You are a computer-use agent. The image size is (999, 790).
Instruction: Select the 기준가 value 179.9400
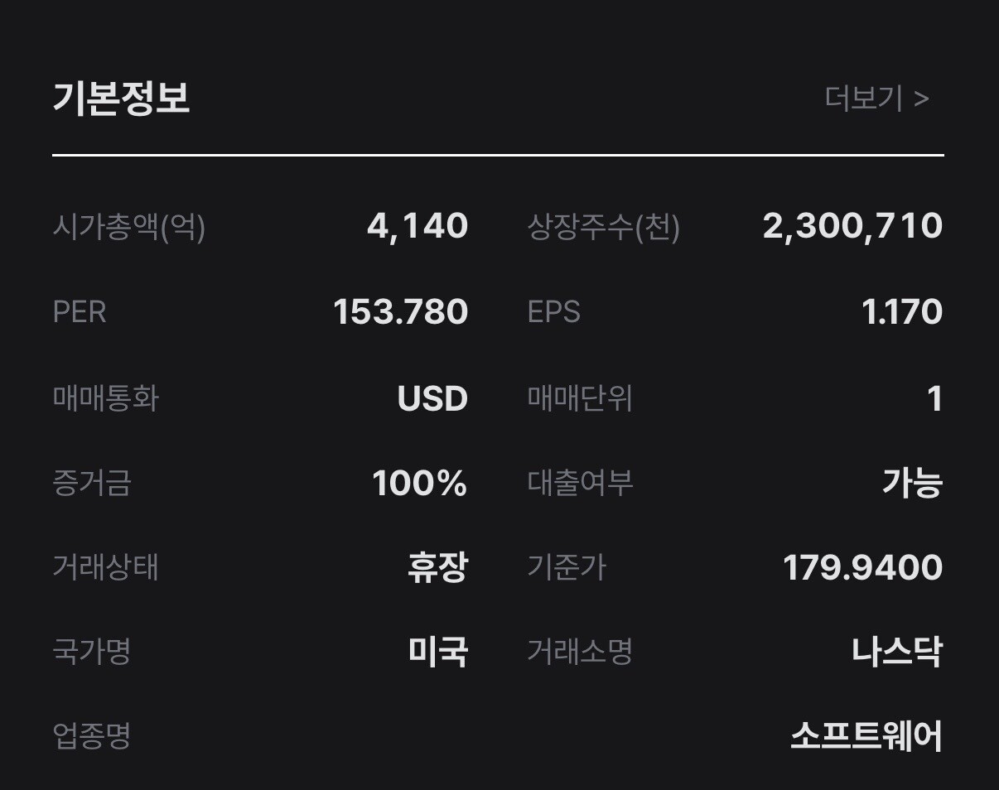pos(862,568)
